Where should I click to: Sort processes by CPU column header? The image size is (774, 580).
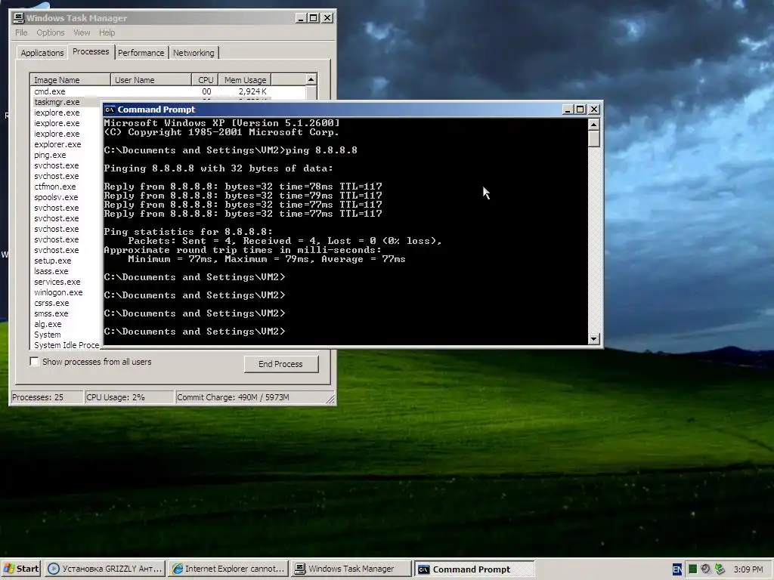(x=206, y=80)
